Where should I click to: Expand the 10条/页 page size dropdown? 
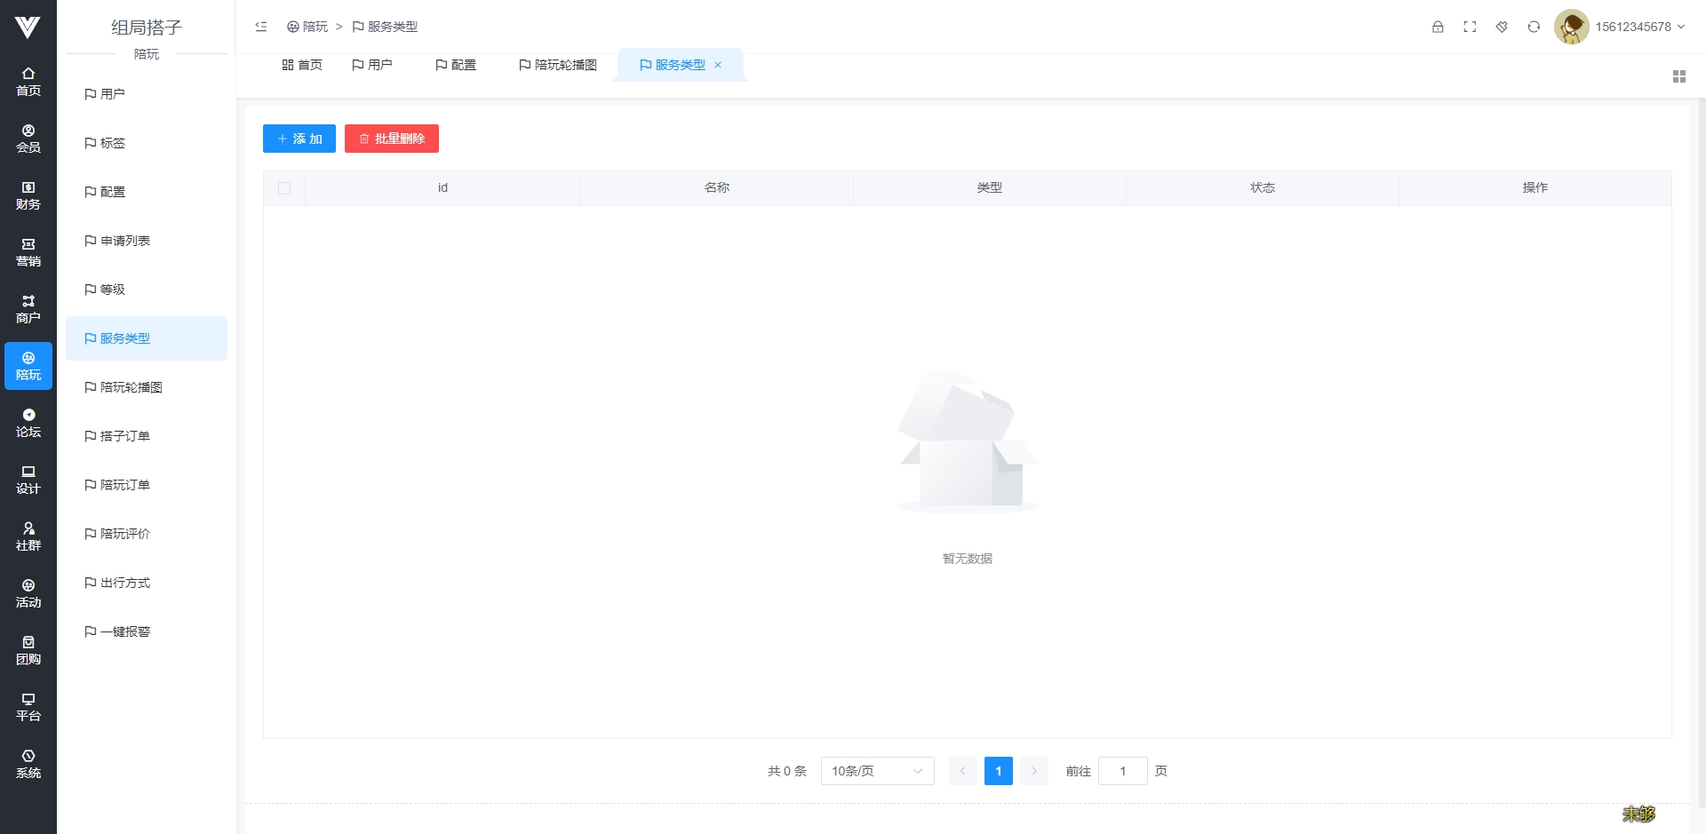point(877,771)
